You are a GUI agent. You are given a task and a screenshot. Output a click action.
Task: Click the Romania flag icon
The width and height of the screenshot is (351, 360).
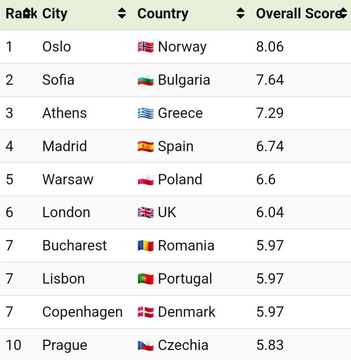click(x=146, y=246)
